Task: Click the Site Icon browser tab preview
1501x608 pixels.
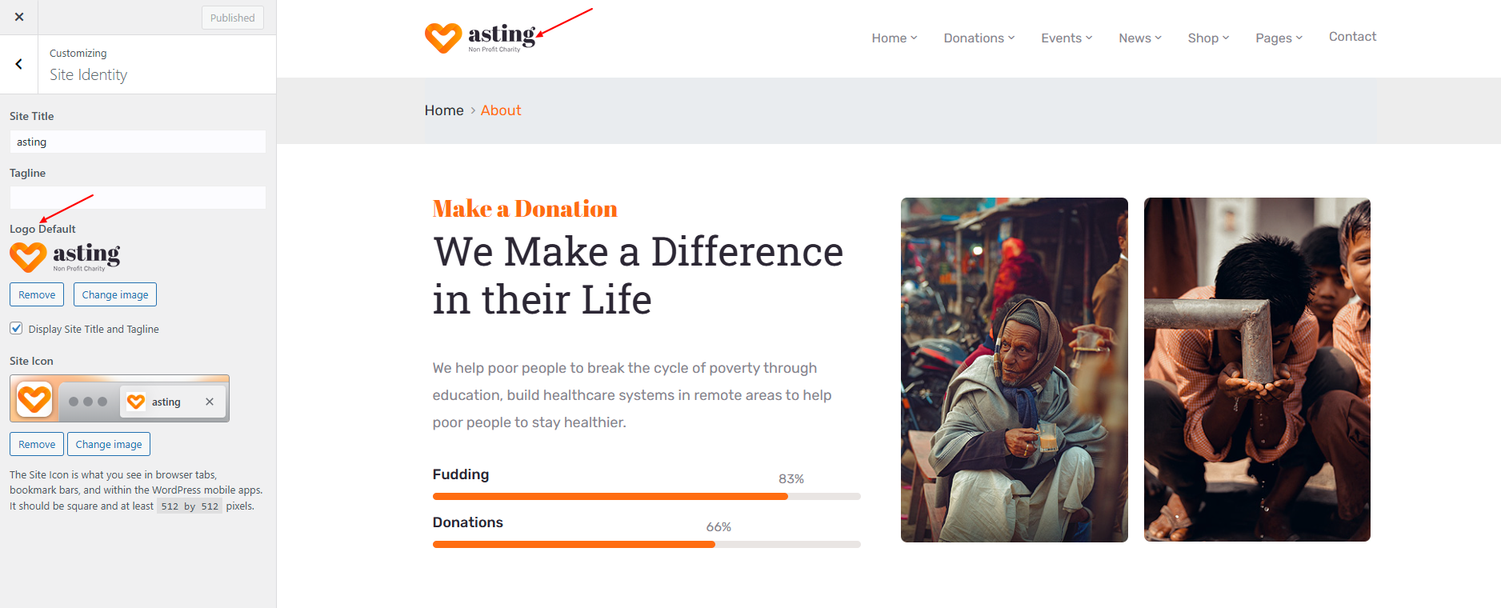Action: [x=174, y=402]
